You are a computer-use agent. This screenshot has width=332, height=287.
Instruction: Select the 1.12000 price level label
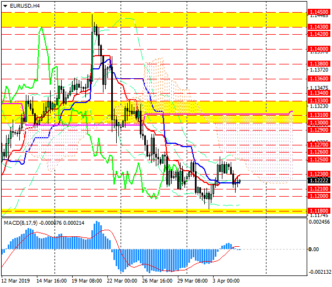pyautogui.click(x=319, y=196)
